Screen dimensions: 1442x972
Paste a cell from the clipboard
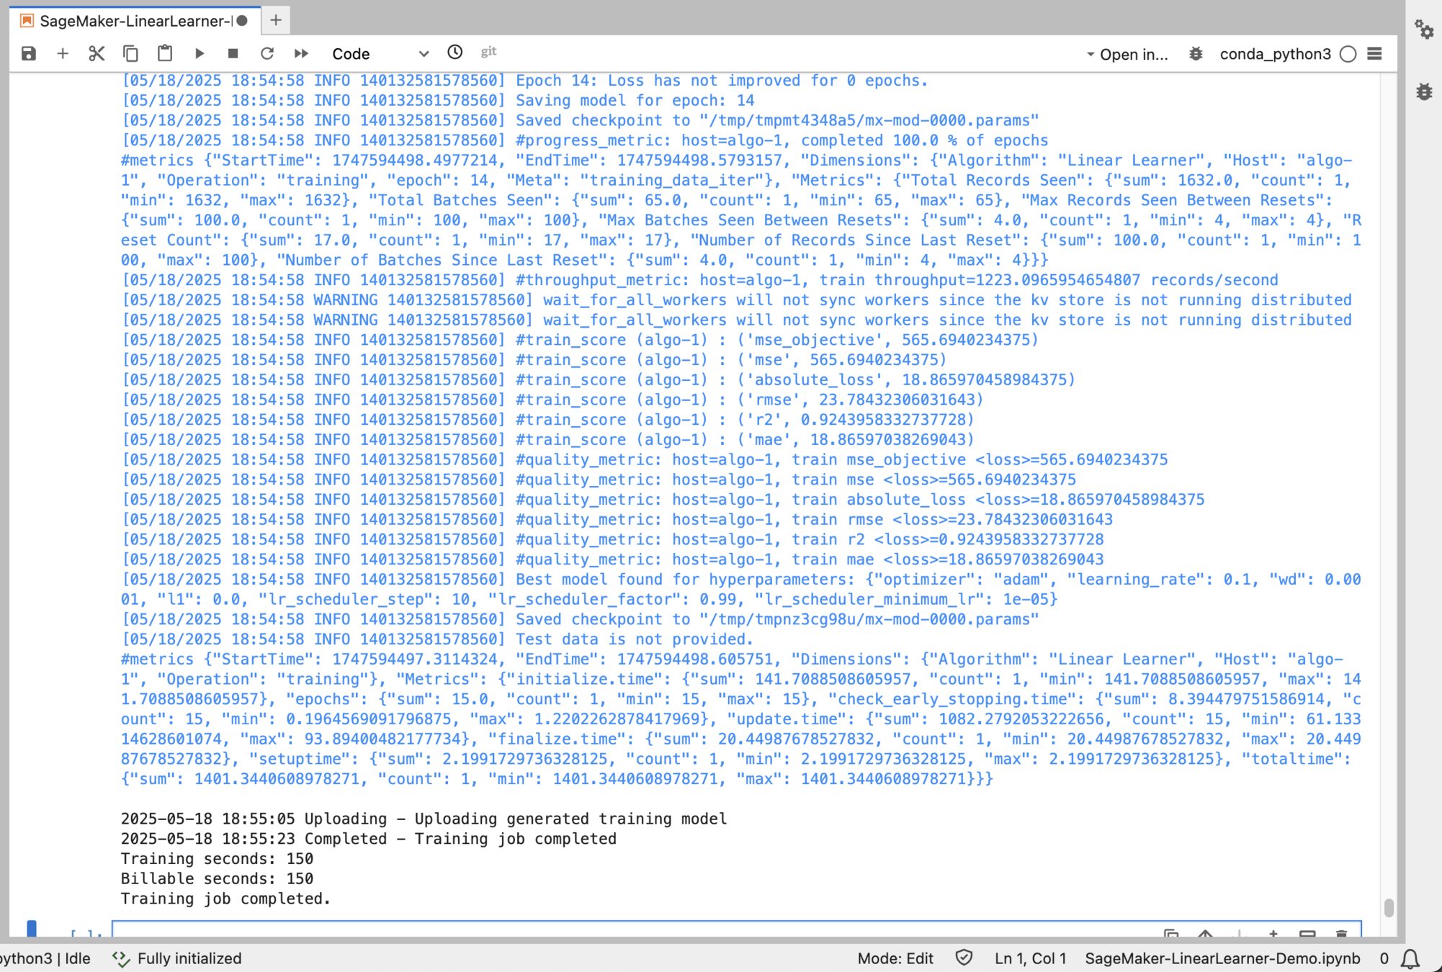click(x=165, y=54)
